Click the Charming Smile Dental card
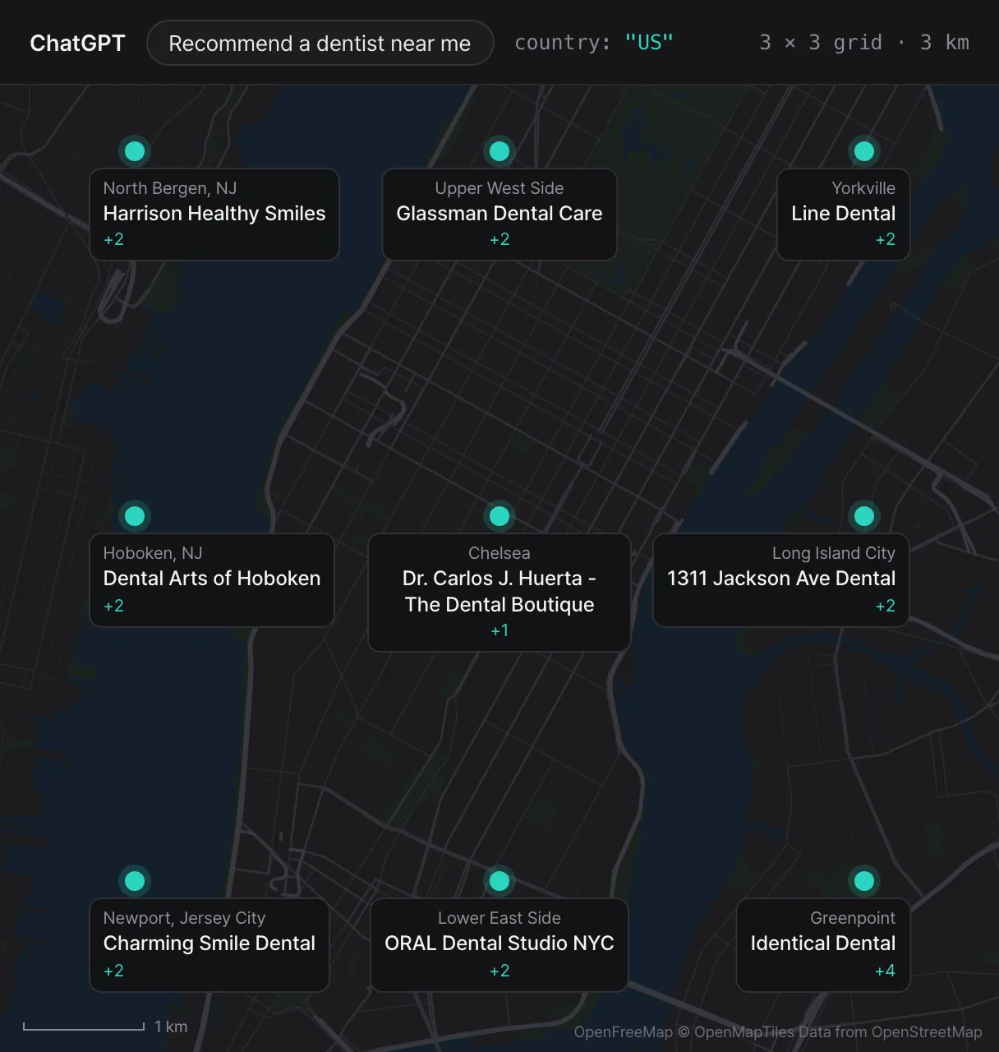999x1052 pixels. coord(209,945)
